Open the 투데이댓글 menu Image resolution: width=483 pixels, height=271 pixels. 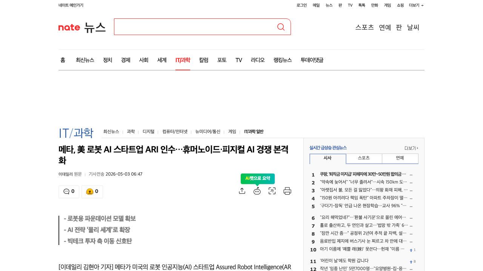click(312, 60)
